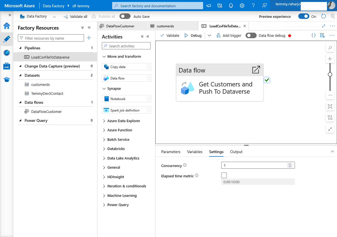
Task: Expand all activities double-chevron icon
Action: click(142, 37)
